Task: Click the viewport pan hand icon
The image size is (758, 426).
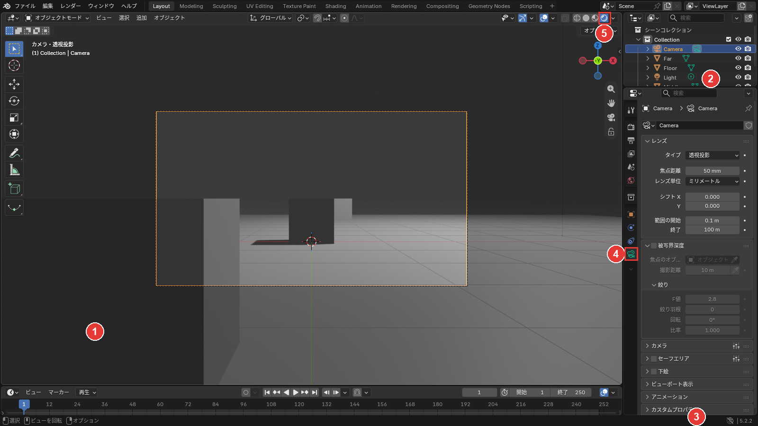Action: [x=611, y=103]
